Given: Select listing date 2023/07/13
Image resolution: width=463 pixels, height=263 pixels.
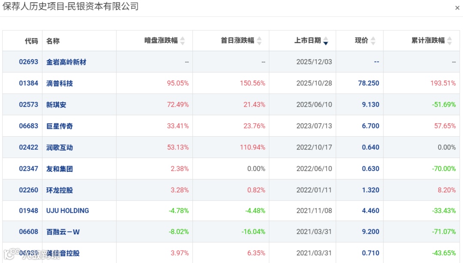Looking at the screenshot, I should (314, 126).
